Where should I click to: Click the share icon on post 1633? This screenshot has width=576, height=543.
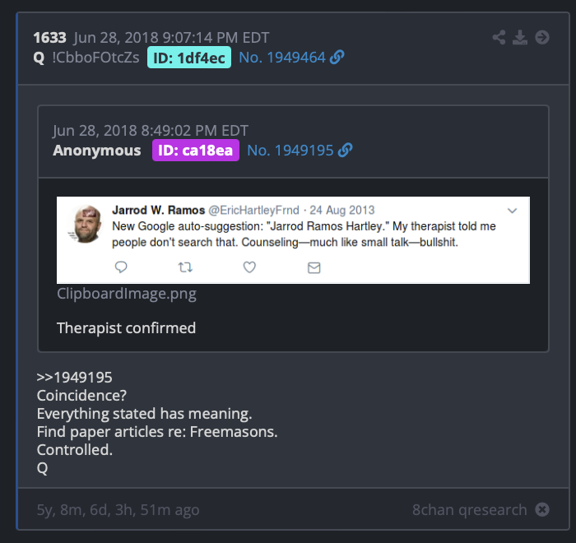coord(499,38)
